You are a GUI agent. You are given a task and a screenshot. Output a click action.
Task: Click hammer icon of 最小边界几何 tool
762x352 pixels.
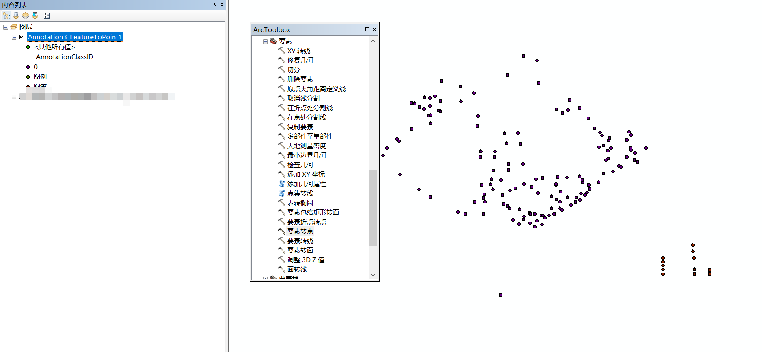[282, 155]
